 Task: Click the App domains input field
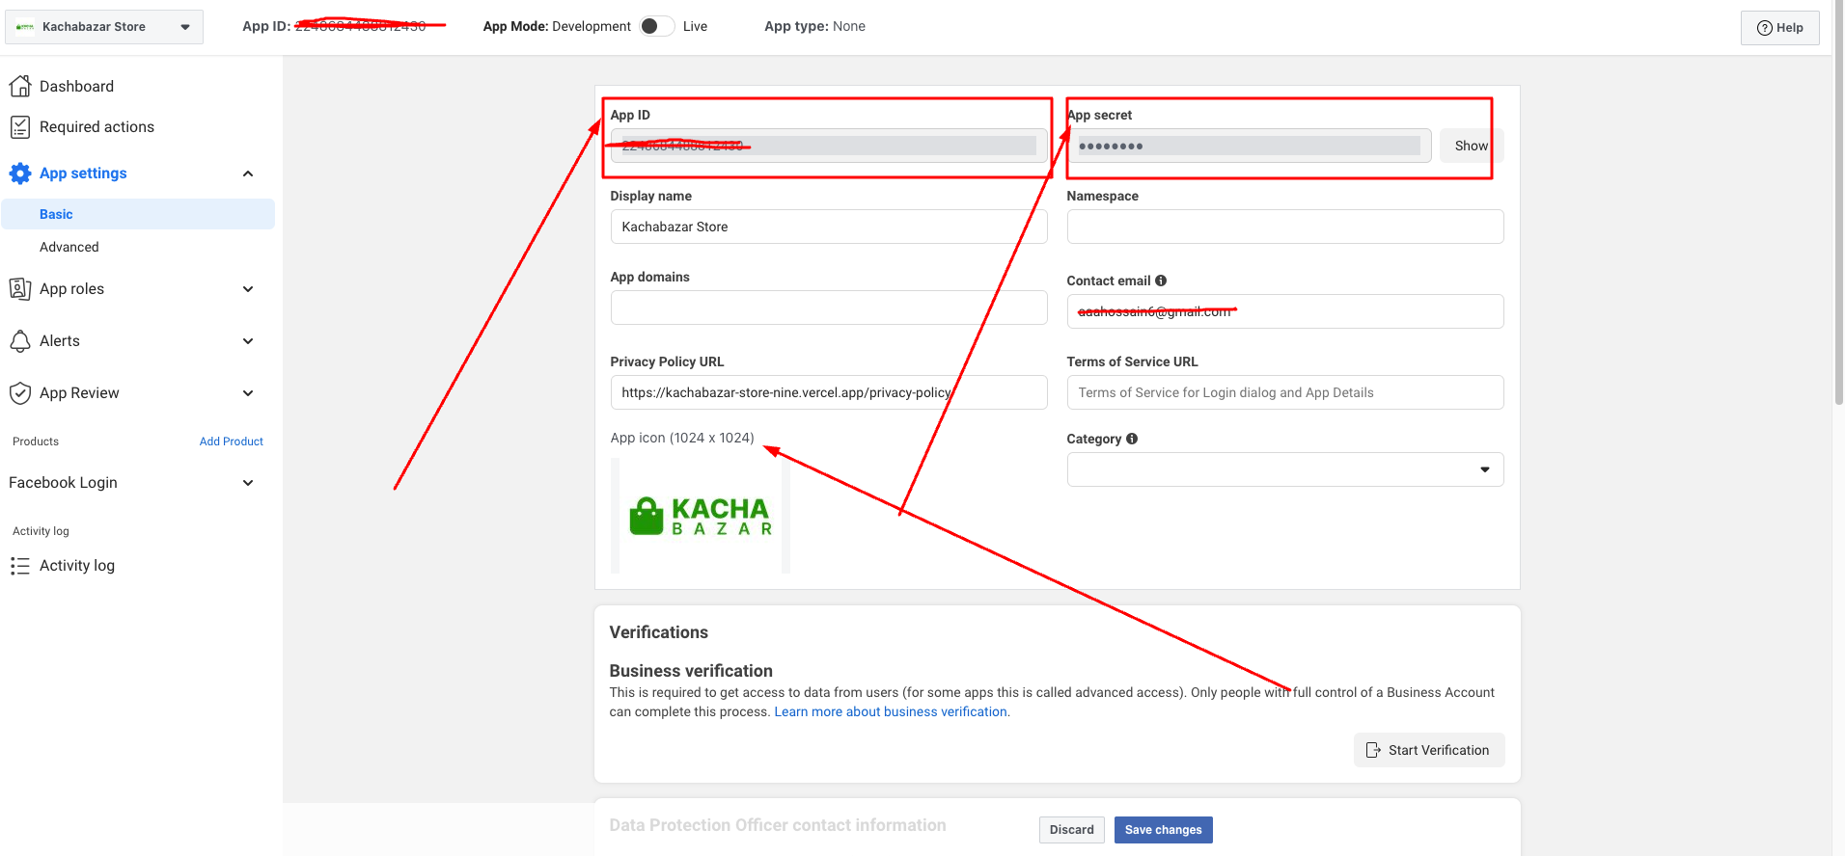pyautogui.click(x=828, y=308)
